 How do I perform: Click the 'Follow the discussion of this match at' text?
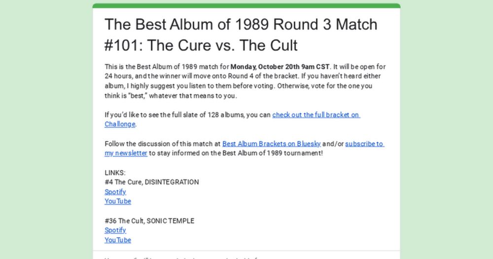click(163, 144)
